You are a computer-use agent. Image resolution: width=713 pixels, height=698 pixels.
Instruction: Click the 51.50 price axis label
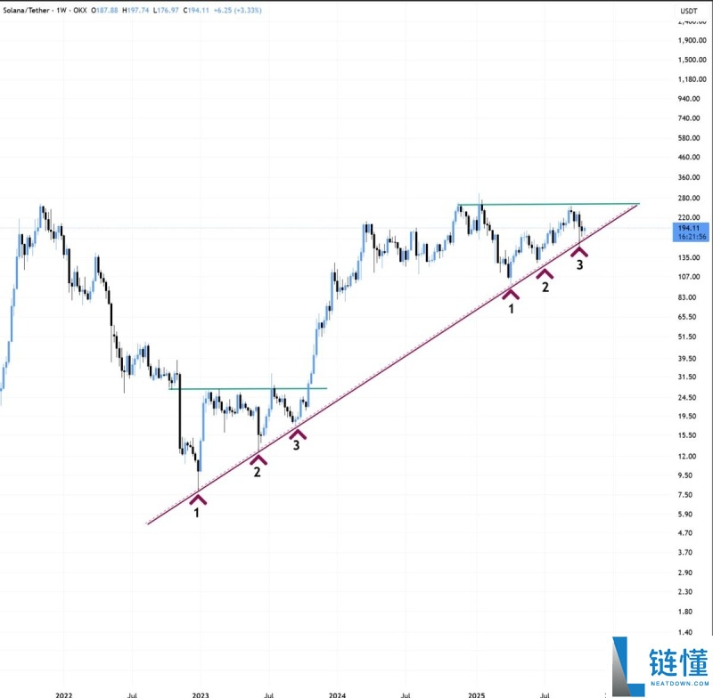click(687, 337)
